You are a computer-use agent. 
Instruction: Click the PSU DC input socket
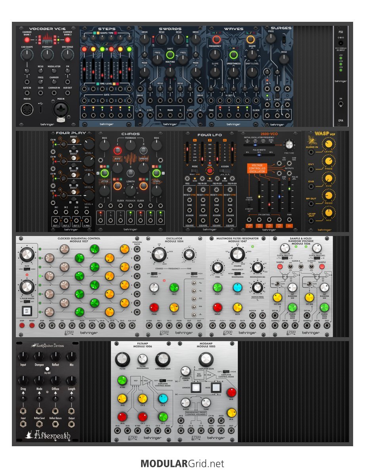[341, 43]
